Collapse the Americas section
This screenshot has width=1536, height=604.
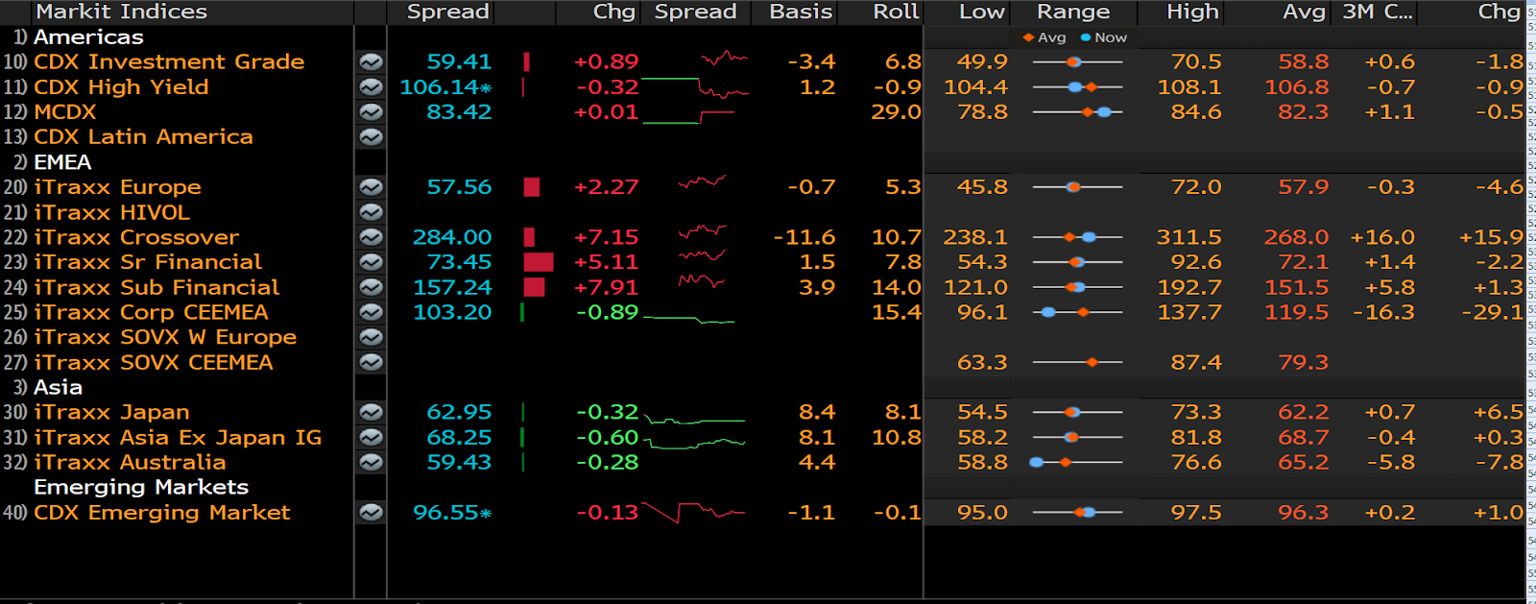pos(88,36)
